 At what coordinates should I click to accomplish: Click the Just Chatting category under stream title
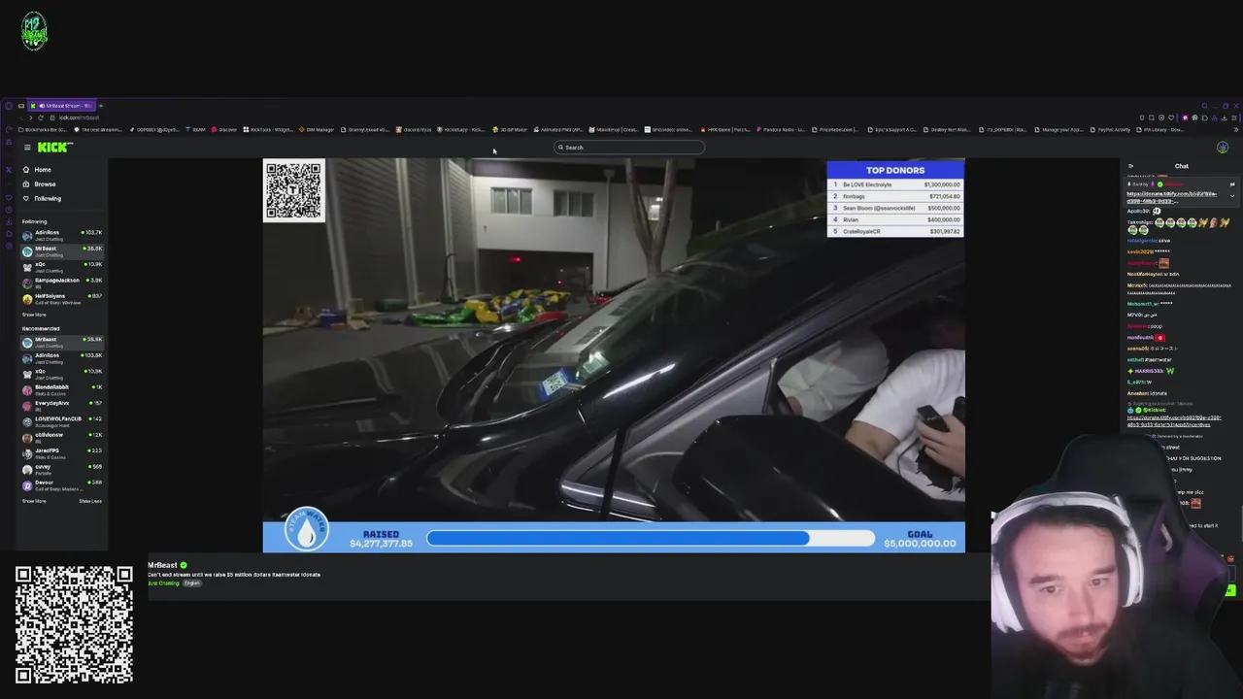click(x=163, y=583)
